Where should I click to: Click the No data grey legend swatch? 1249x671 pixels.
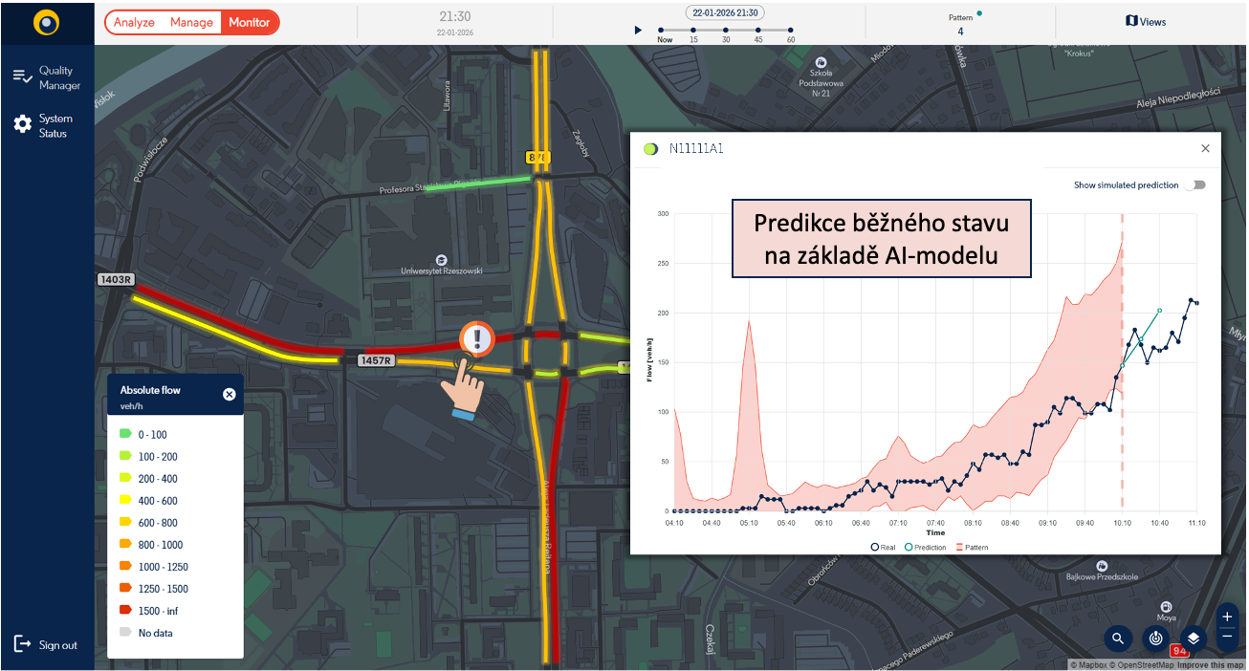coord(124,632)
